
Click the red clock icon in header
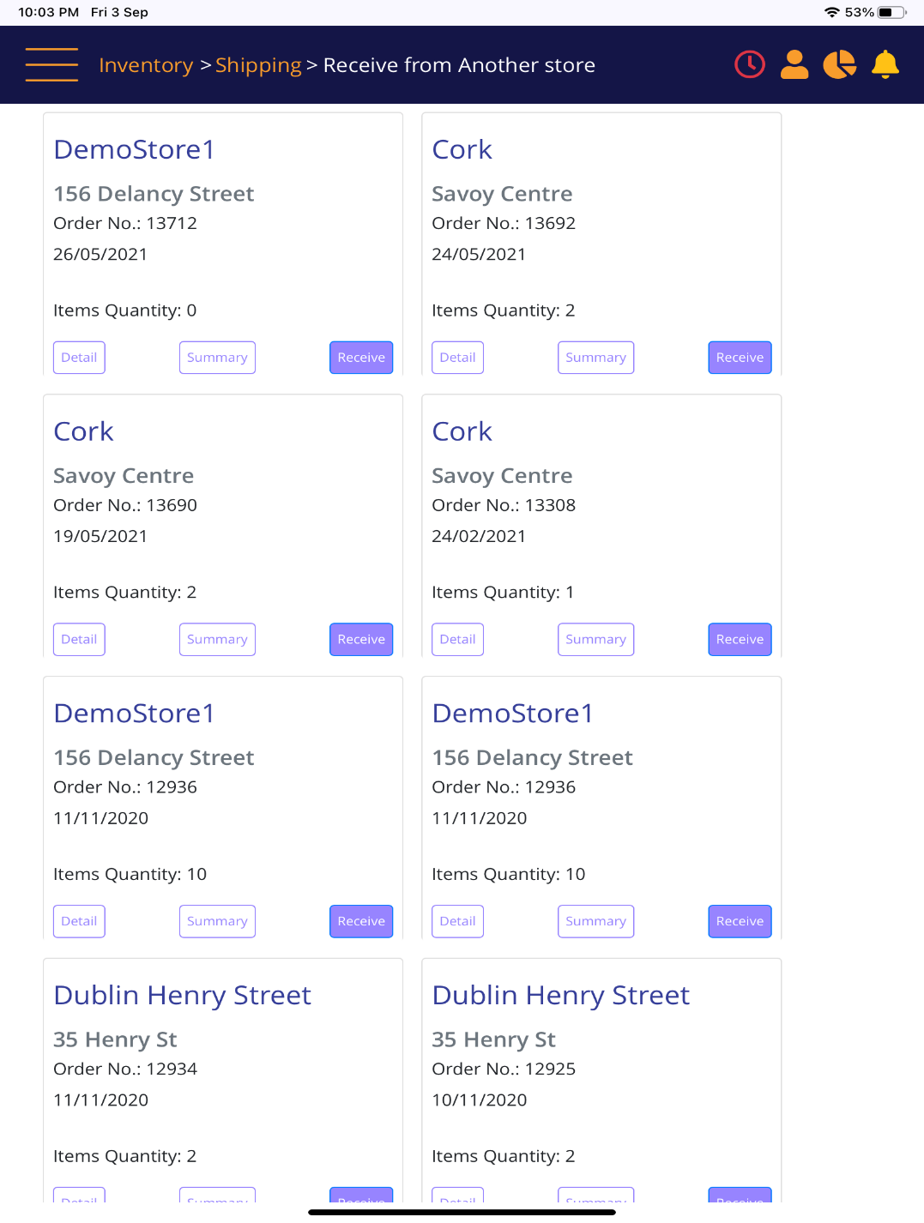[750, 64]
